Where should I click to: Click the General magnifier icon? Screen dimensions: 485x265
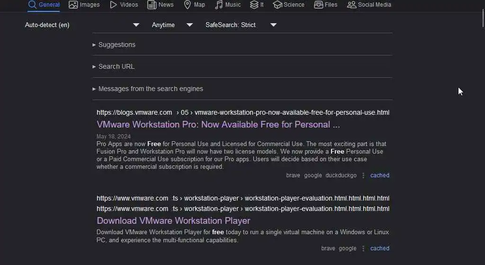tap(32, 4)
